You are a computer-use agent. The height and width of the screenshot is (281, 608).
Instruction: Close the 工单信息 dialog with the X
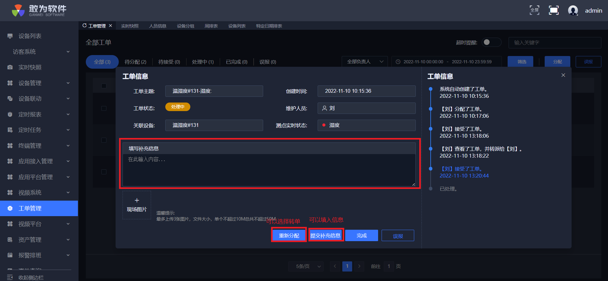click(563, 75)
